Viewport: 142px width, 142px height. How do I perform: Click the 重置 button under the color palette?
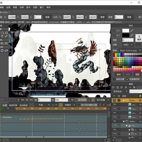coord(137,75)
